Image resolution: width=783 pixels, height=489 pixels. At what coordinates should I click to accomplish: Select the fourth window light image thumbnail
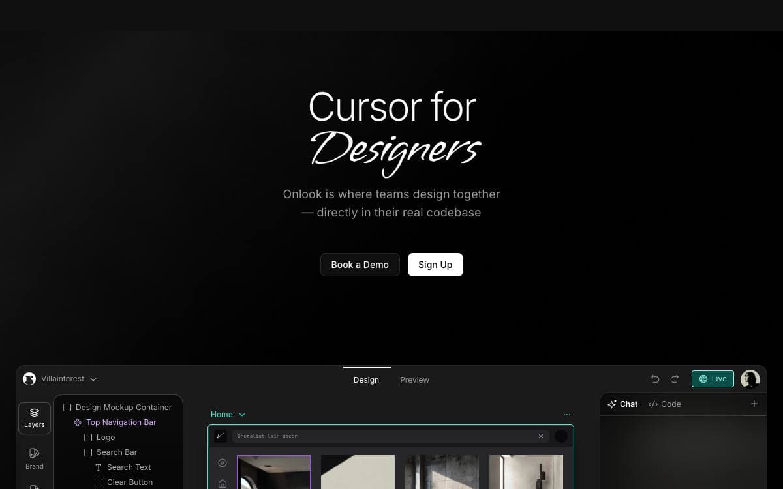pos(526,472)
